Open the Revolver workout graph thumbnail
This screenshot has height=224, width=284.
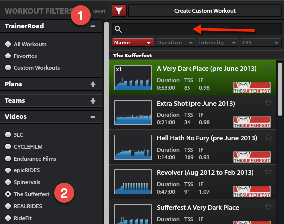click(x=133, y=182)
